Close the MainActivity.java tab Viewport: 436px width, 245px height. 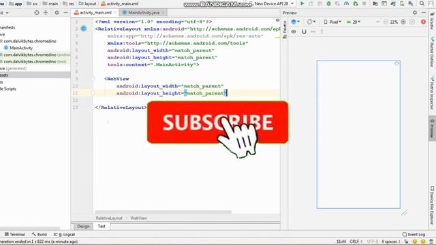click(x=163, y=12)
